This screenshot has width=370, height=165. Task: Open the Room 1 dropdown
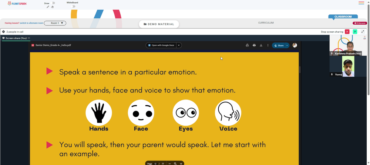pyautogui.click(x=55, y=23)
